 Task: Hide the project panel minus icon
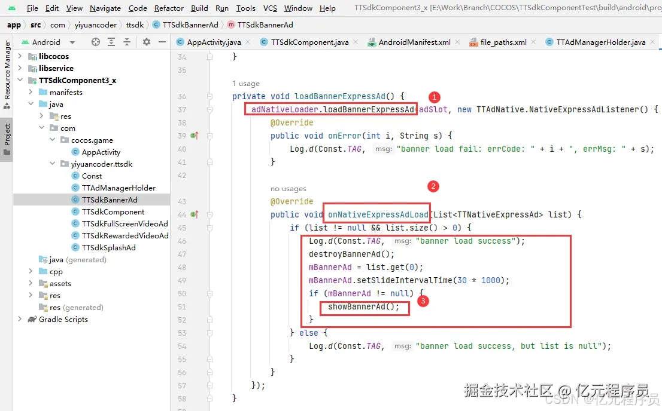click(162, 42)
